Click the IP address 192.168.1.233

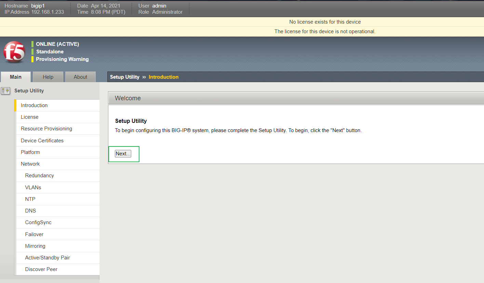click(48, 12)
